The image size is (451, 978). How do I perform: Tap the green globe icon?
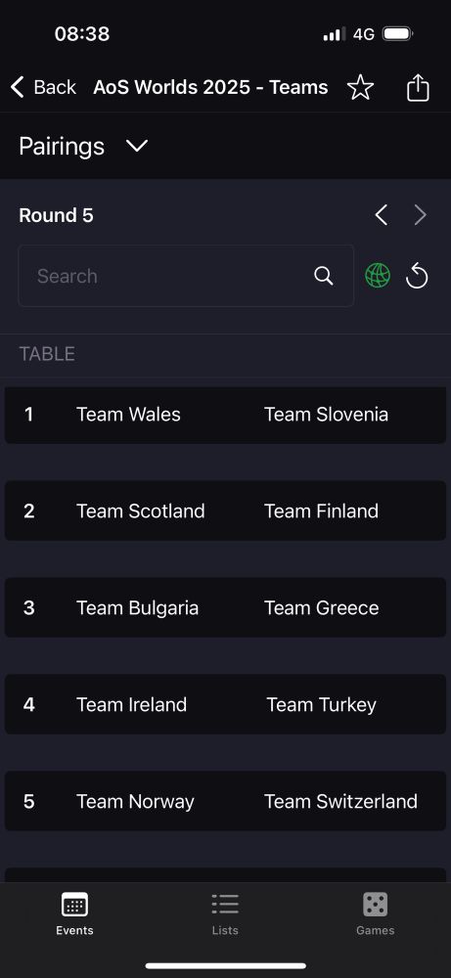378,275
